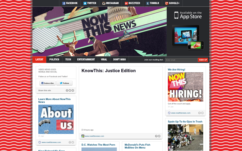
Task: Click the Get off the couch and apply text
Action: click(x=179, y=104)
